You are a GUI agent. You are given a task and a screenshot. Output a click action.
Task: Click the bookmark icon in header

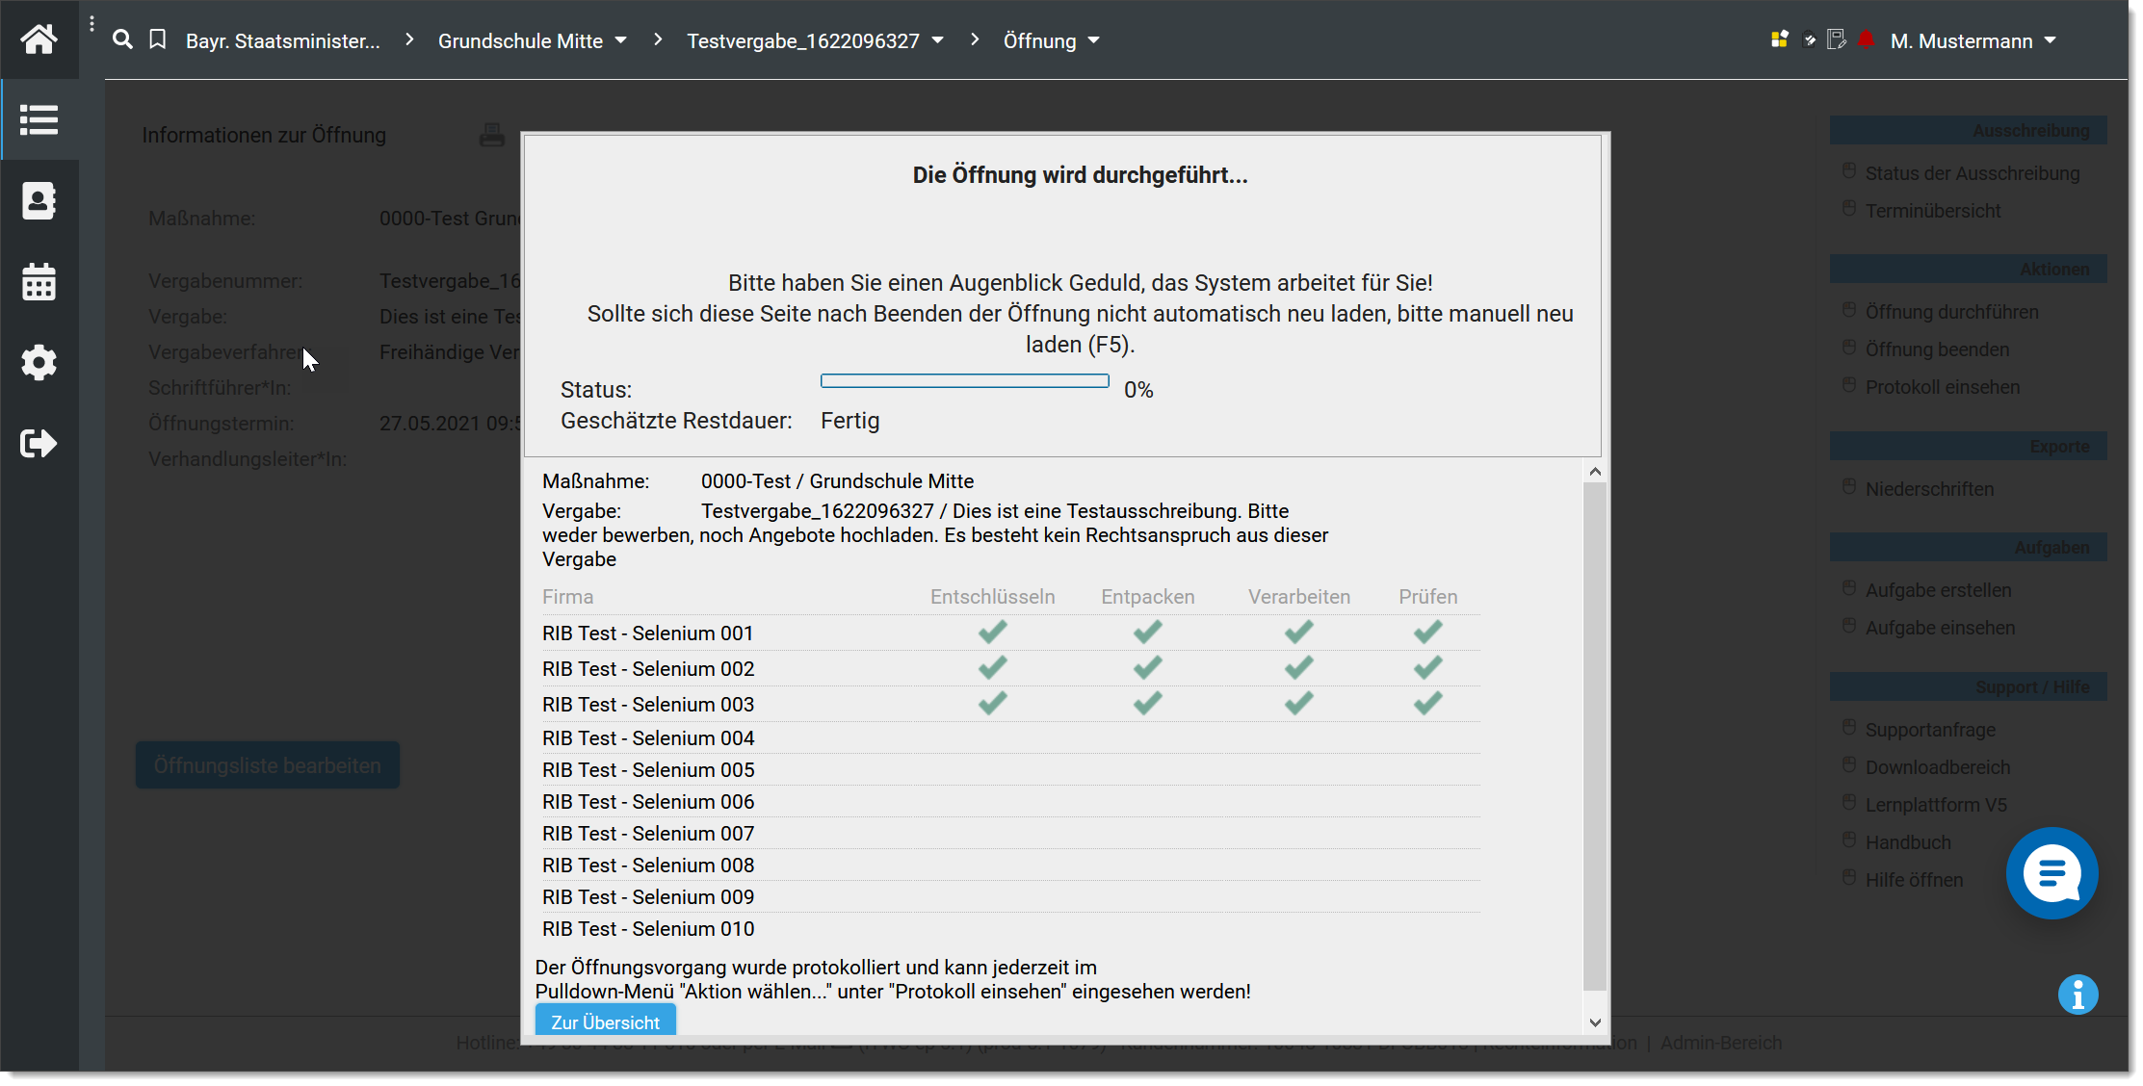click(158, 39)
